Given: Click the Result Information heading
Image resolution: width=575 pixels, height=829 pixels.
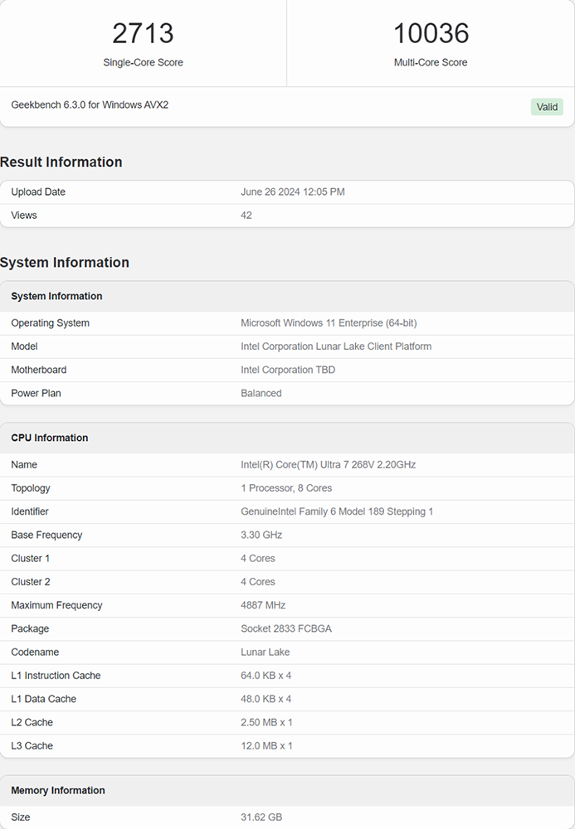Looking at the screenshot, I should click(x=61, y=162).
